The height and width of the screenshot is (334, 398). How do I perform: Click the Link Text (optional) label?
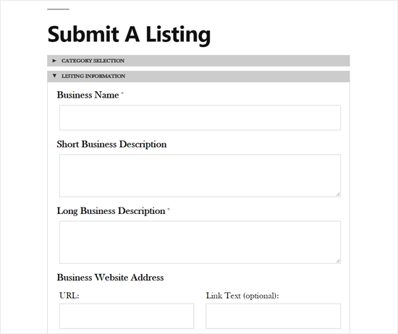click(242, 296)
